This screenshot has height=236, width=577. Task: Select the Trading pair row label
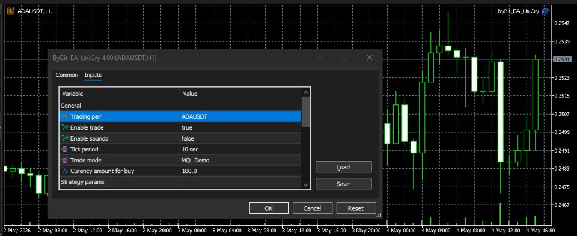86,116
